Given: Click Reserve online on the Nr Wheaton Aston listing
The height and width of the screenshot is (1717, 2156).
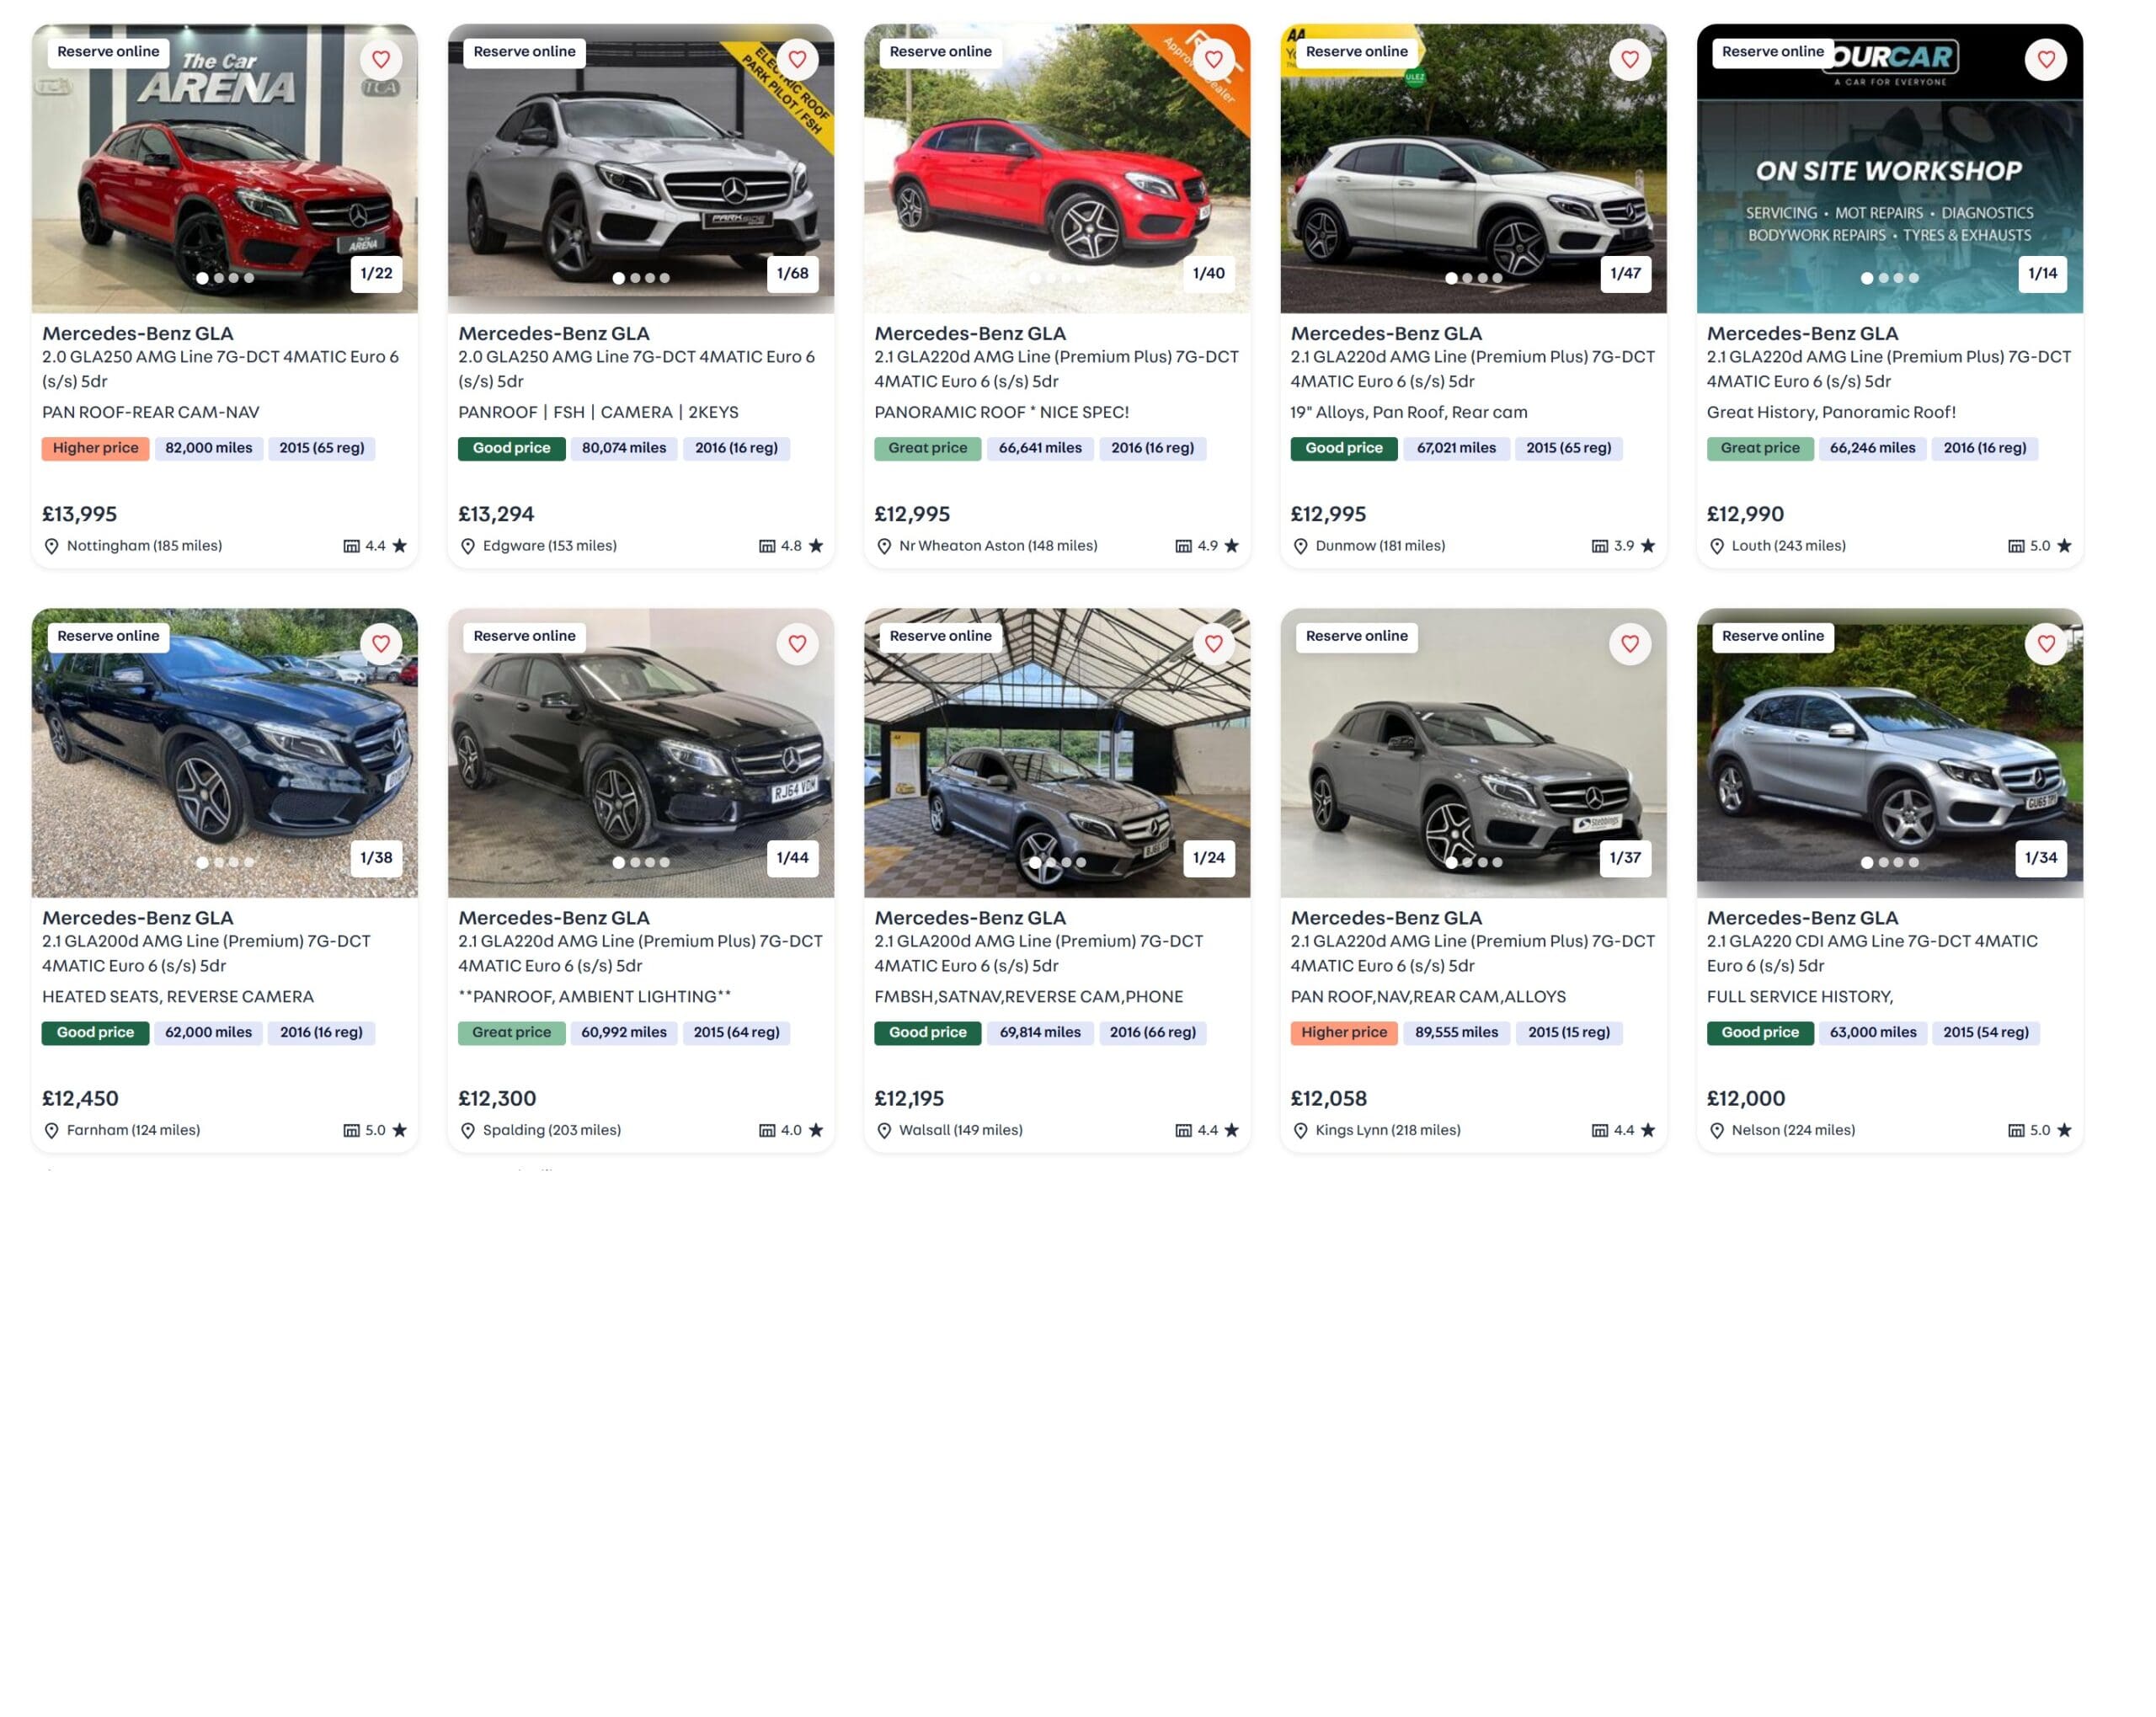Looking at the screenshot, I should 940,52.
